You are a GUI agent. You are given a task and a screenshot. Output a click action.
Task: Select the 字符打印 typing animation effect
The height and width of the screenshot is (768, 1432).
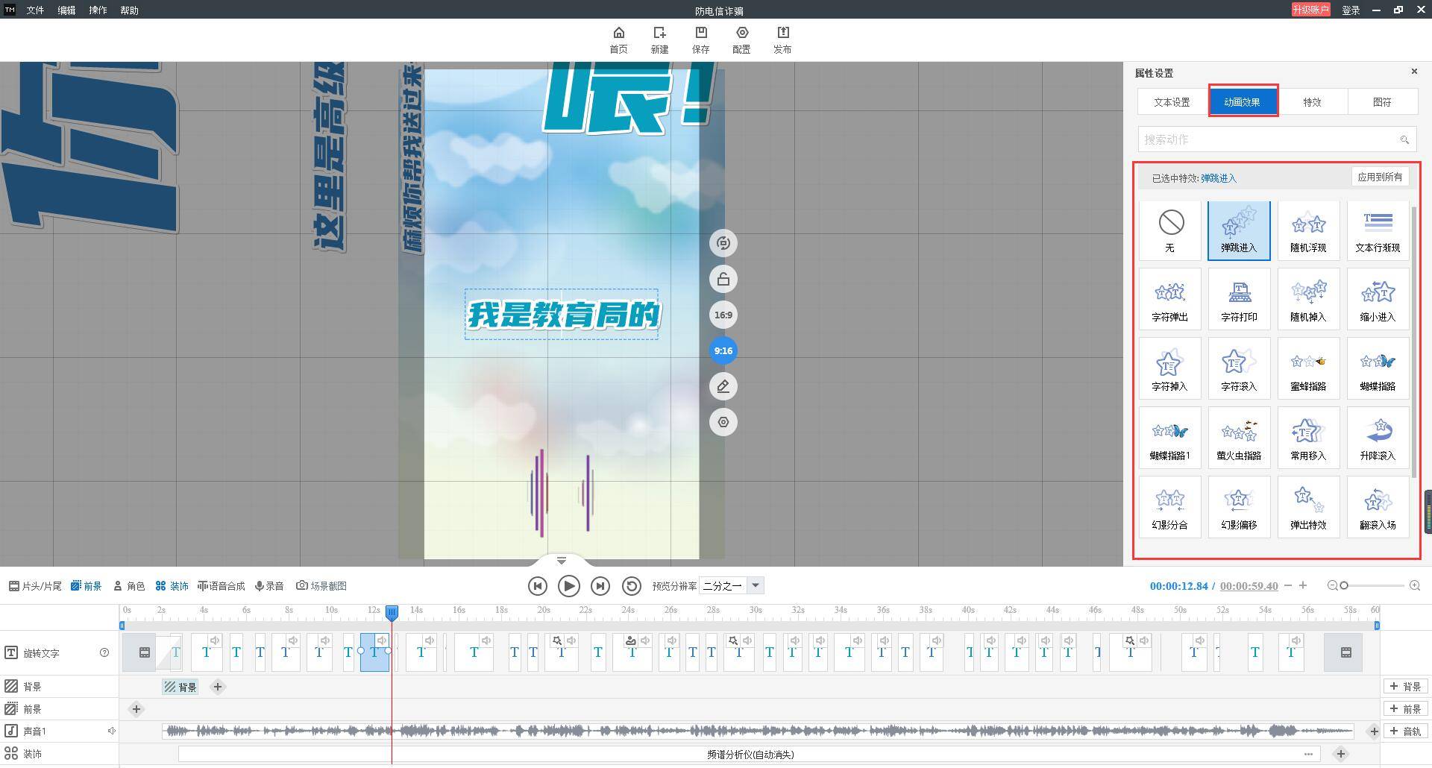click(1239, 298)
